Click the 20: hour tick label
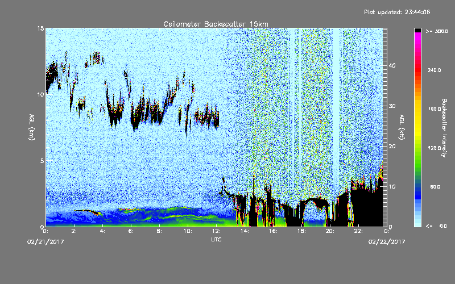This screenshot has height=284, width=455. (x=330, y=231)
